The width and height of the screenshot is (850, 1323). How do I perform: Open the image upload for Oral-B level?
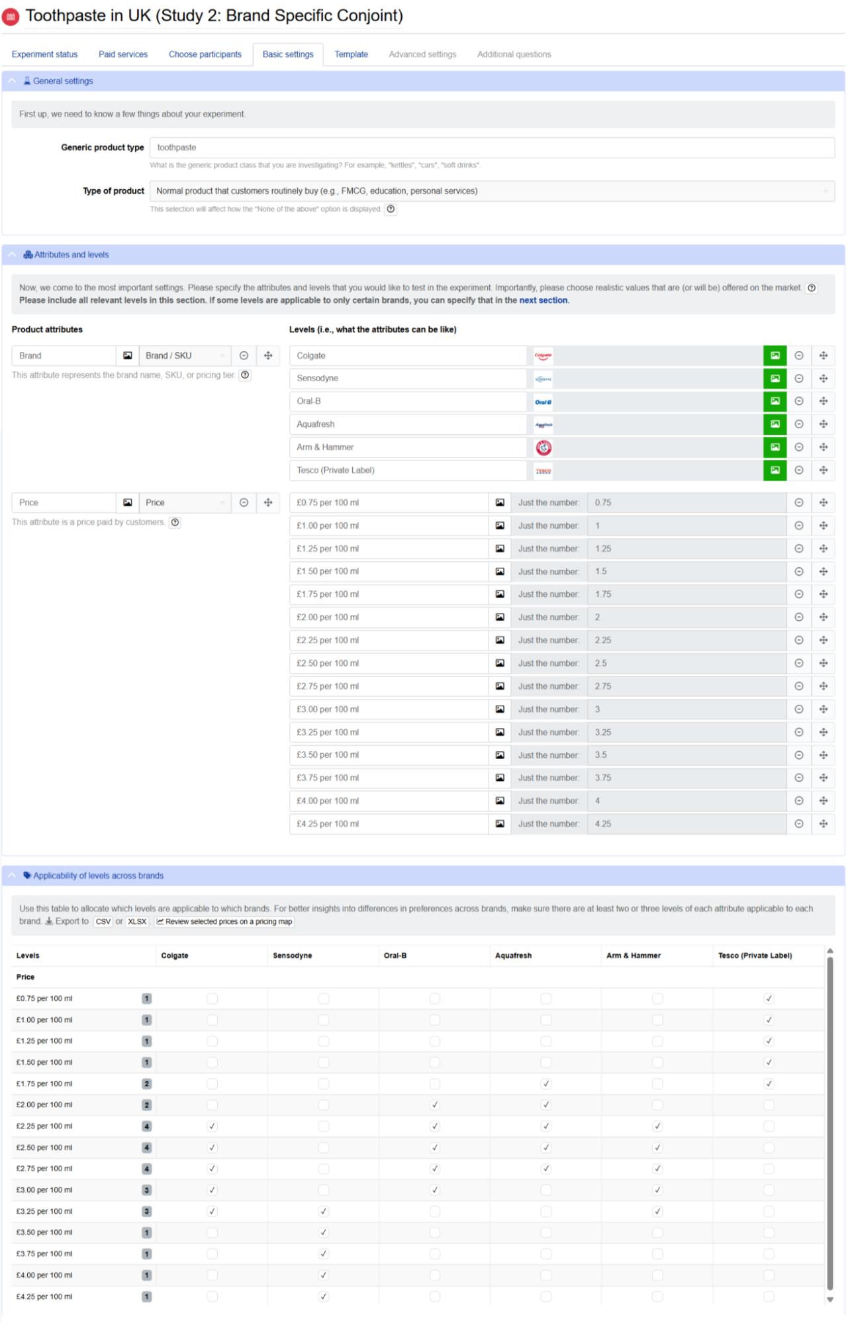[775, 401]
